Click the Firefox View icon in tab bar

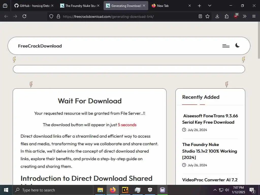click(x=5, y=6)
